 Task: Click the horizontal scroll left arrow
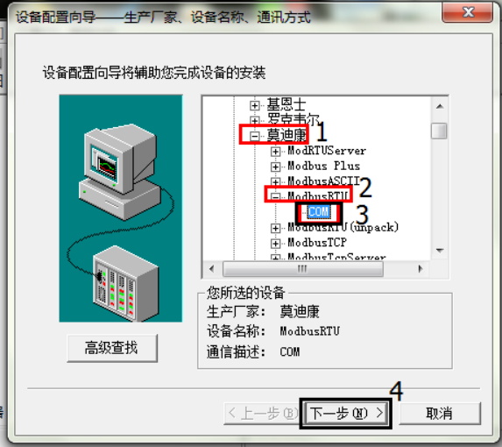(212, 269)
